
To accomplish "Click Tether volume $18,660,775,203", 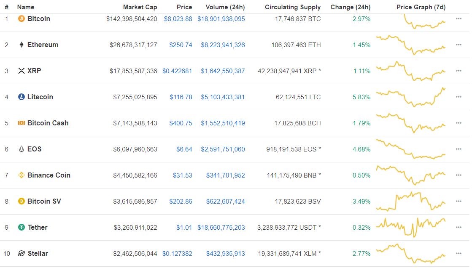I will pos(221,228).
